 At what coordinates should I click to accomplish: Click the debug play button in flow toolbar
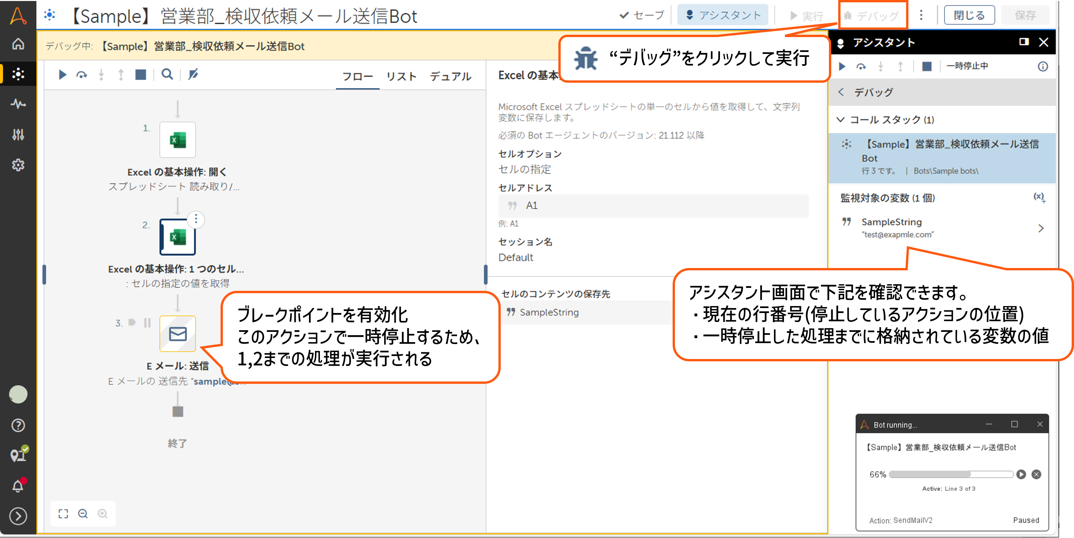coord(63,74)
